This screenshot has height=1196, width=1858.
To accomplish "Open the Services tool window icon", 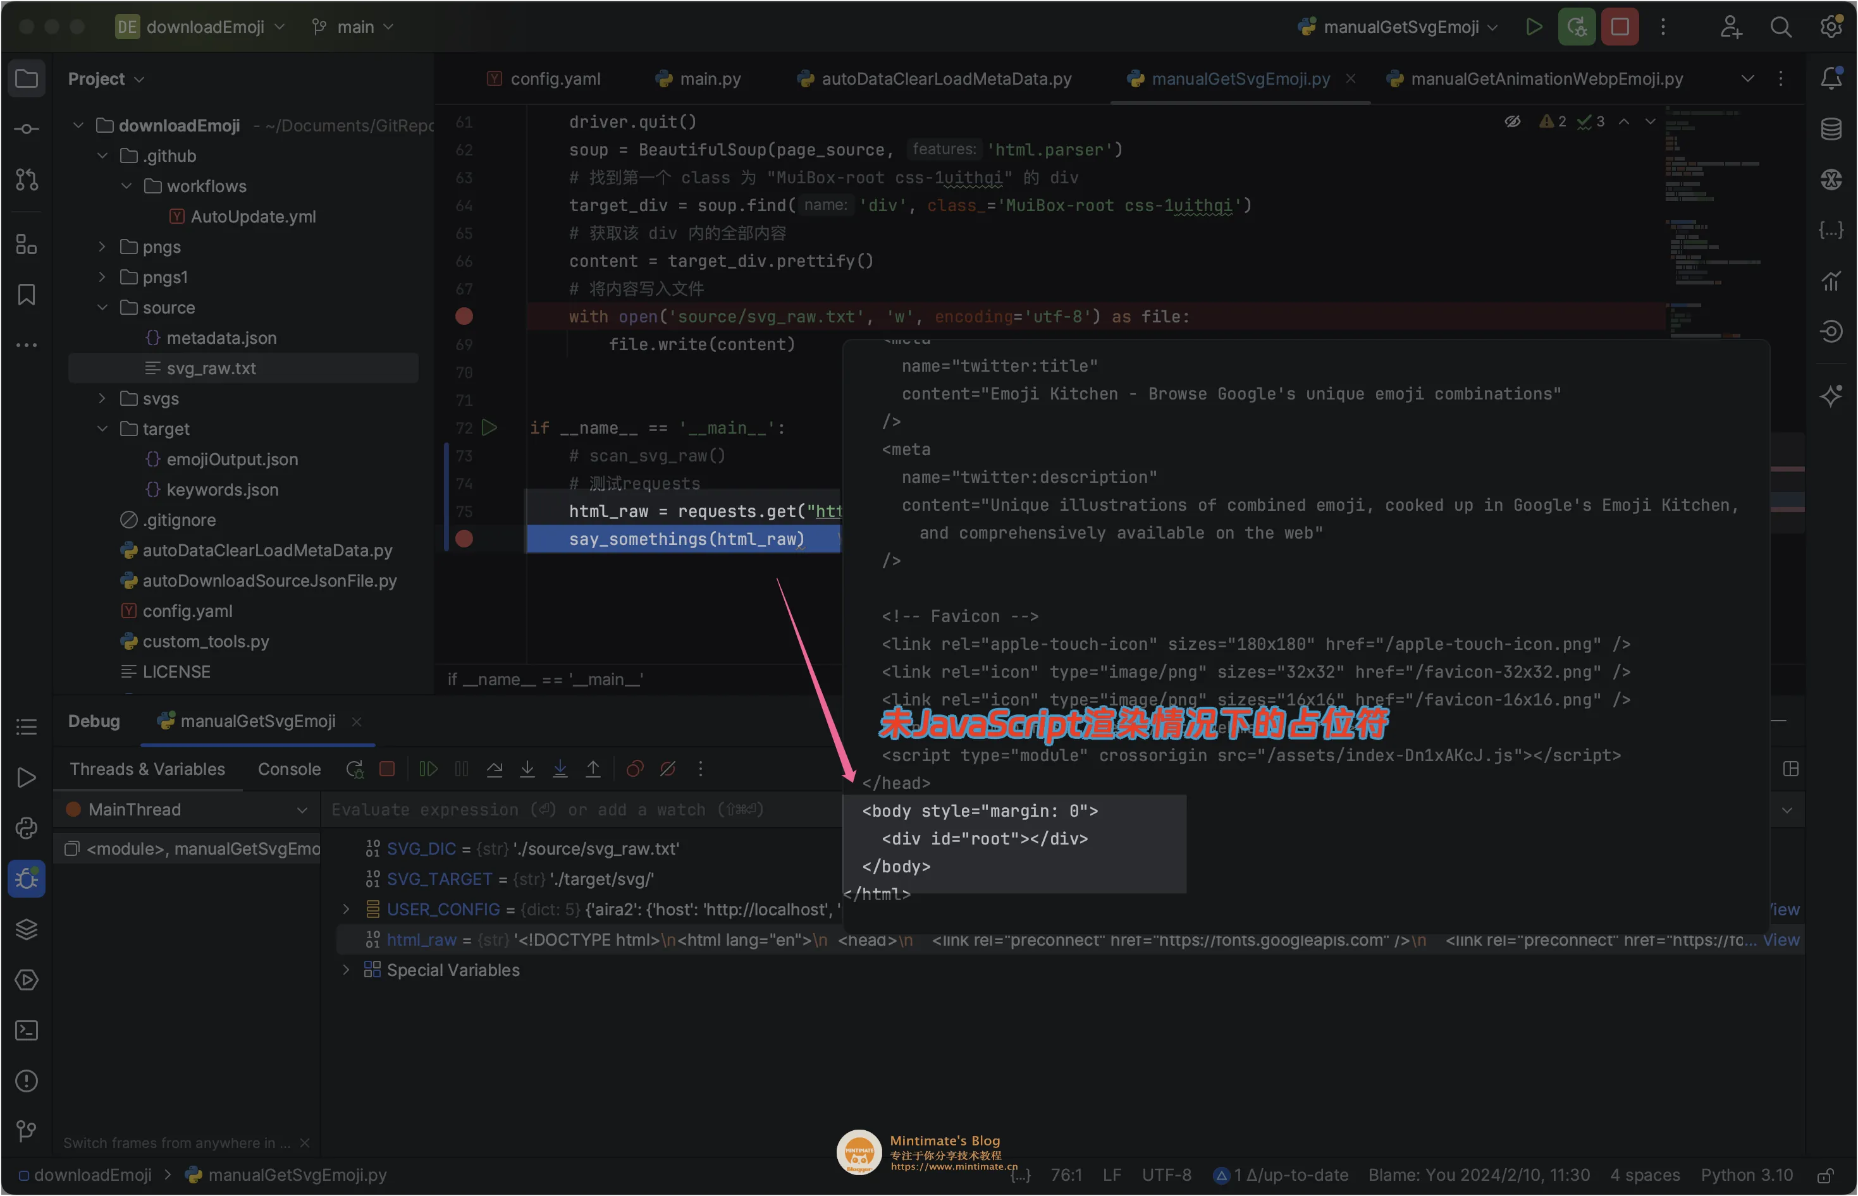I will (x=27, y=979).
